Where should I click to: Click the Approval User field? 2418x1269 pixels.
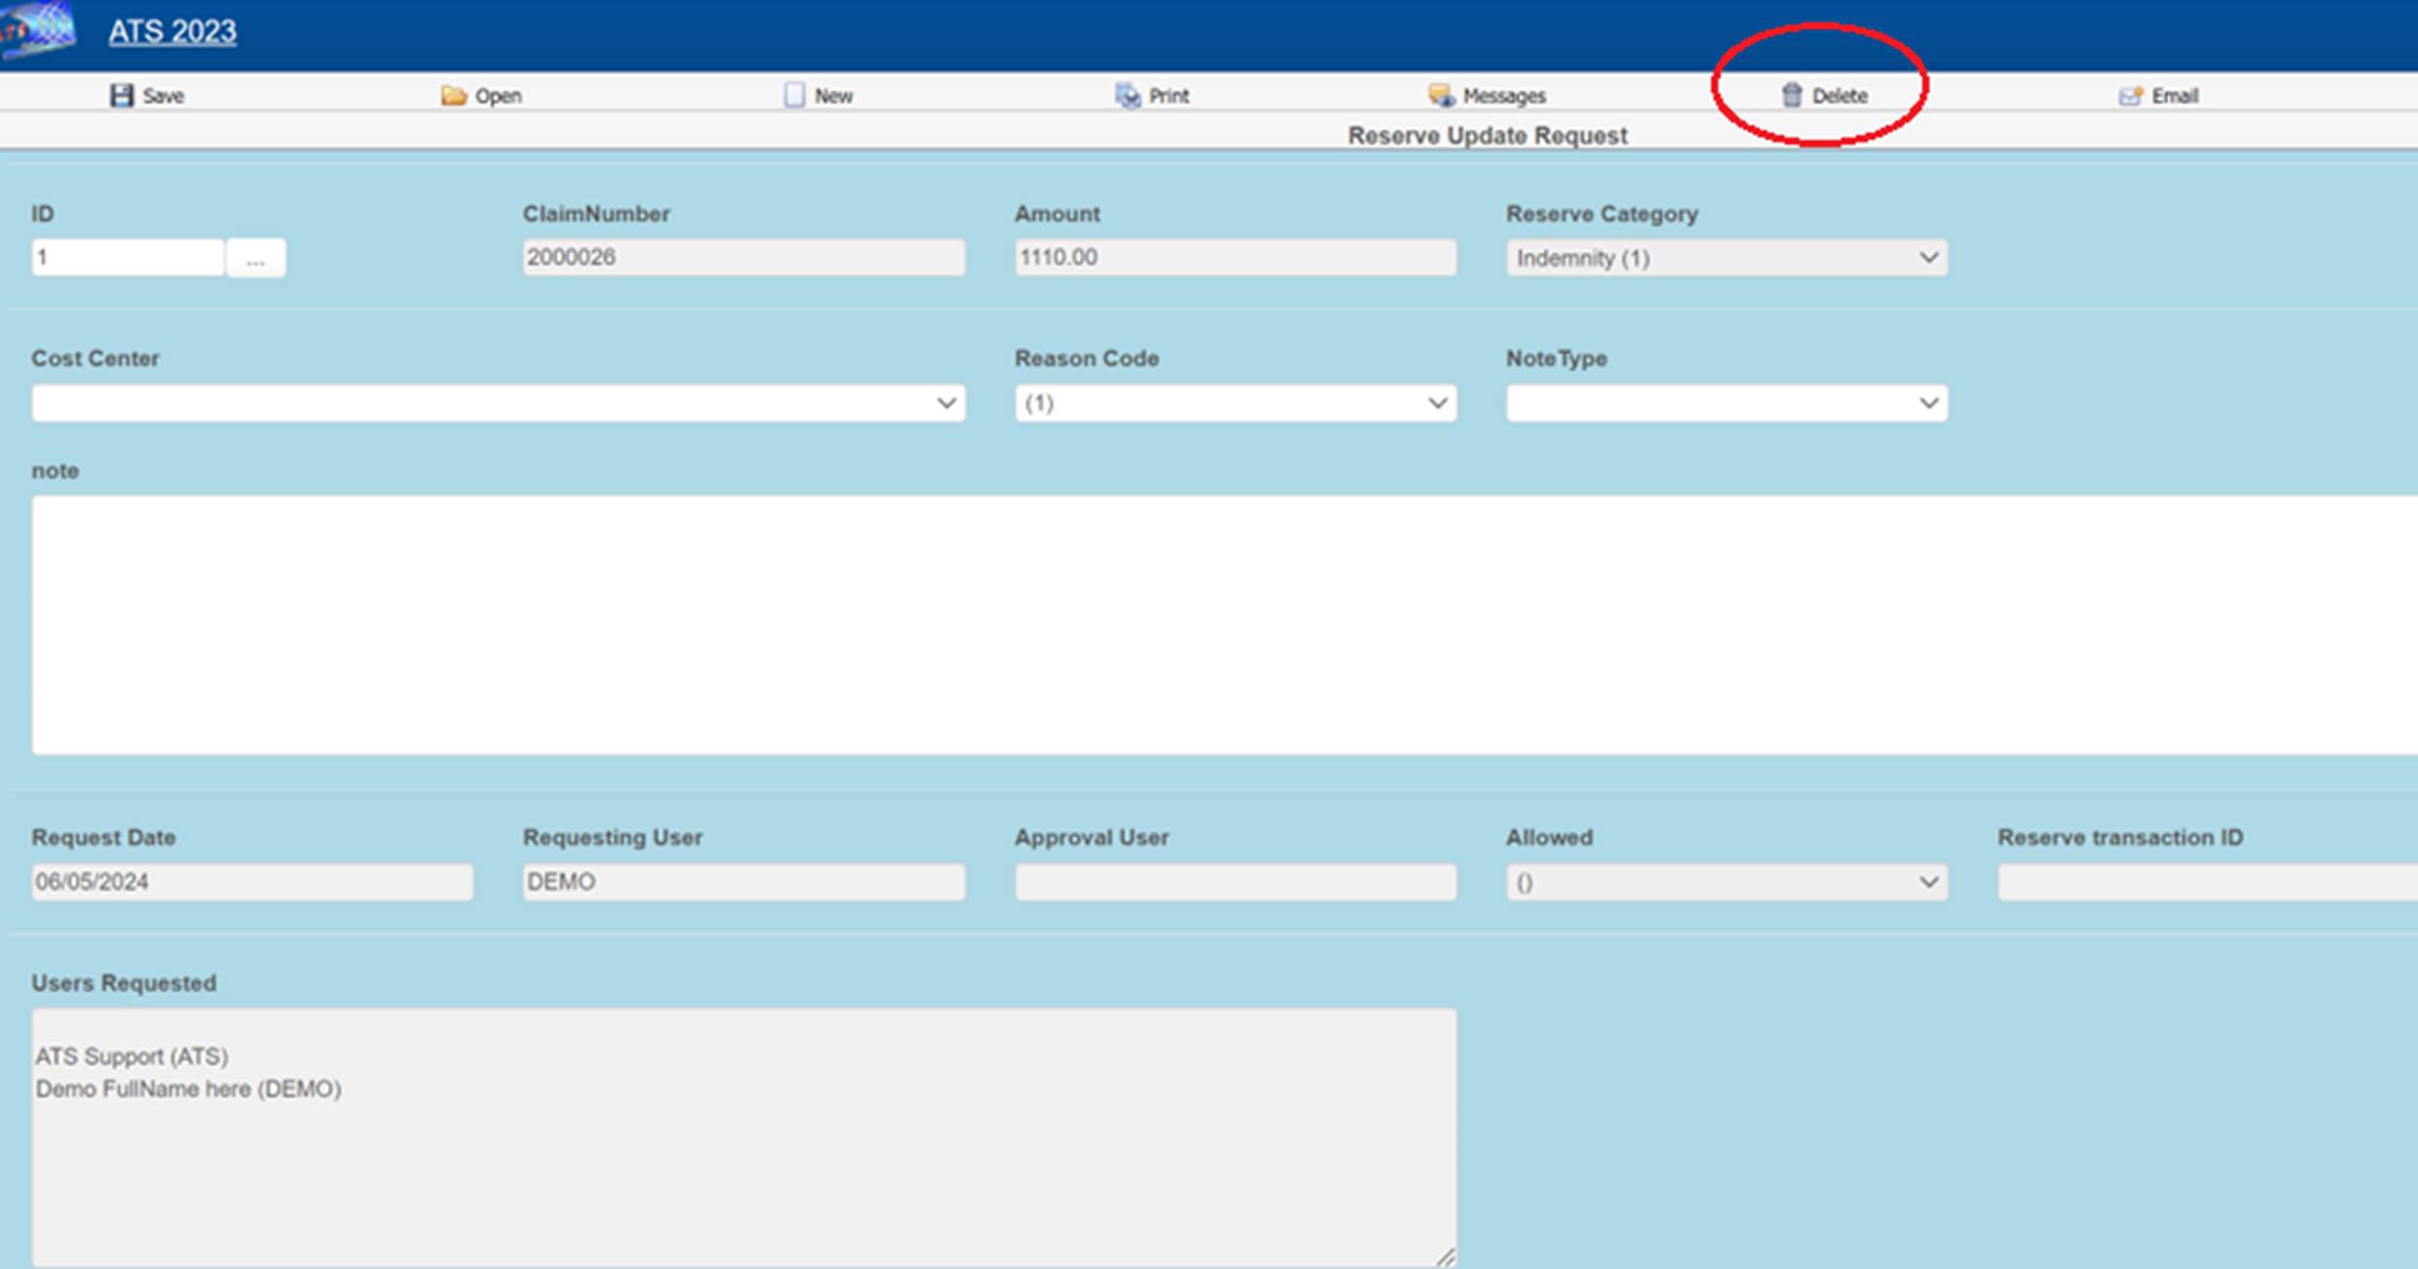point(1235,882)
